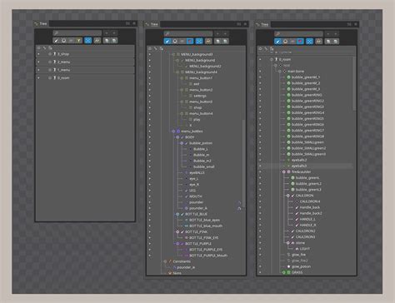Select the Tree tab of menu tree panel
The width and height of the screenshot is (395, 303).
click(152, 24)
